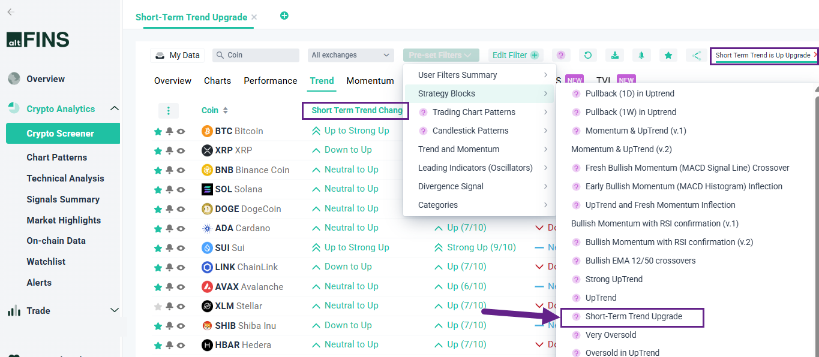
Task: Switch to the Momentum tab
Action: coord(370,81)
